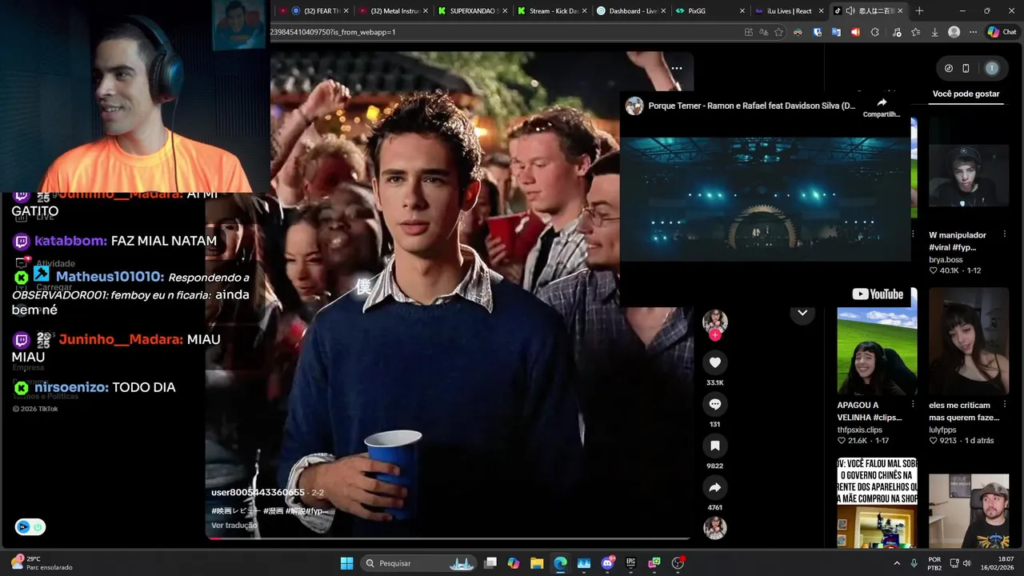The image size is (1024, 576).
Task: Open options for the eles me criticam video
Action: pos(1004,405)
